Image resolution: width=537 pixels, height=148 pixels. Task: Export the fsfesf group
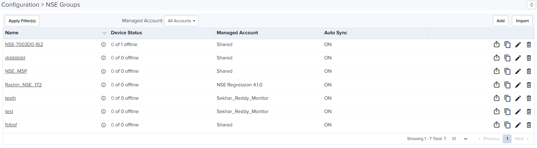pos(497,125)
